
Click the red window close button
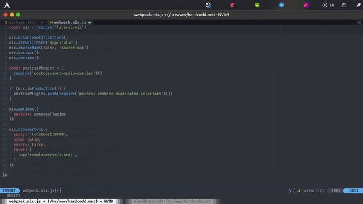tap(6, 15)
